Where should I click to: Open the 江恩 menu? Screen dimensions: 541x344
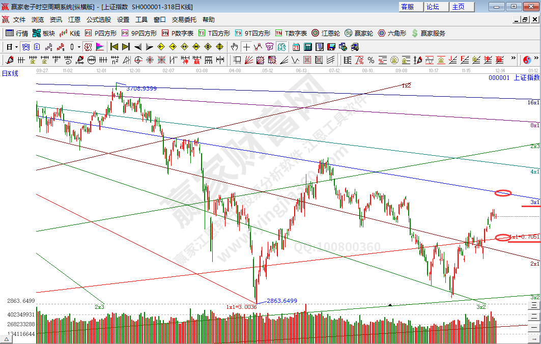tap(74, 20)
